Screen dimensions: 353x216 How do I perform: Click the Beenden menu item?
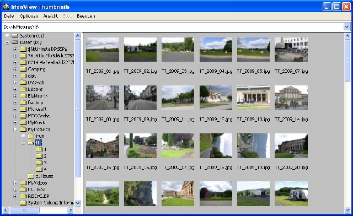click(86, 16)
